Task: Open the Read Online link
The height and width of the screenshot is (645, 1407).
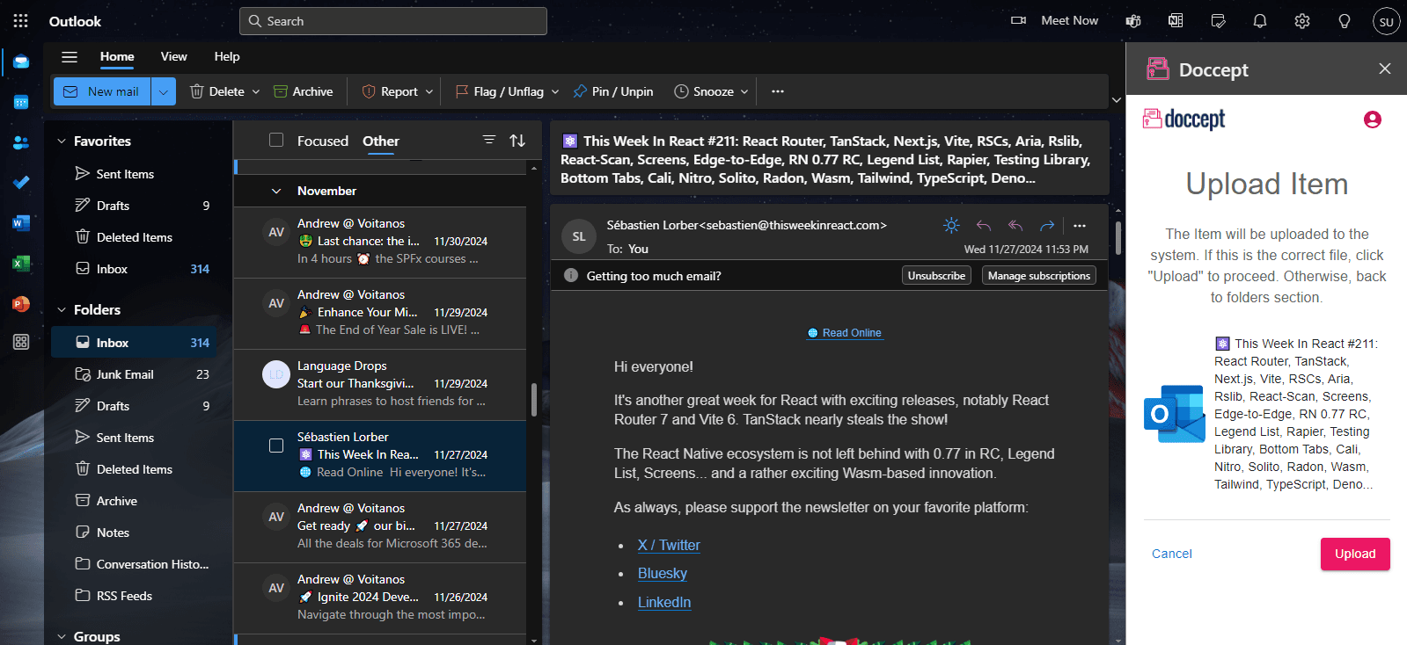Action: point(845,333)
